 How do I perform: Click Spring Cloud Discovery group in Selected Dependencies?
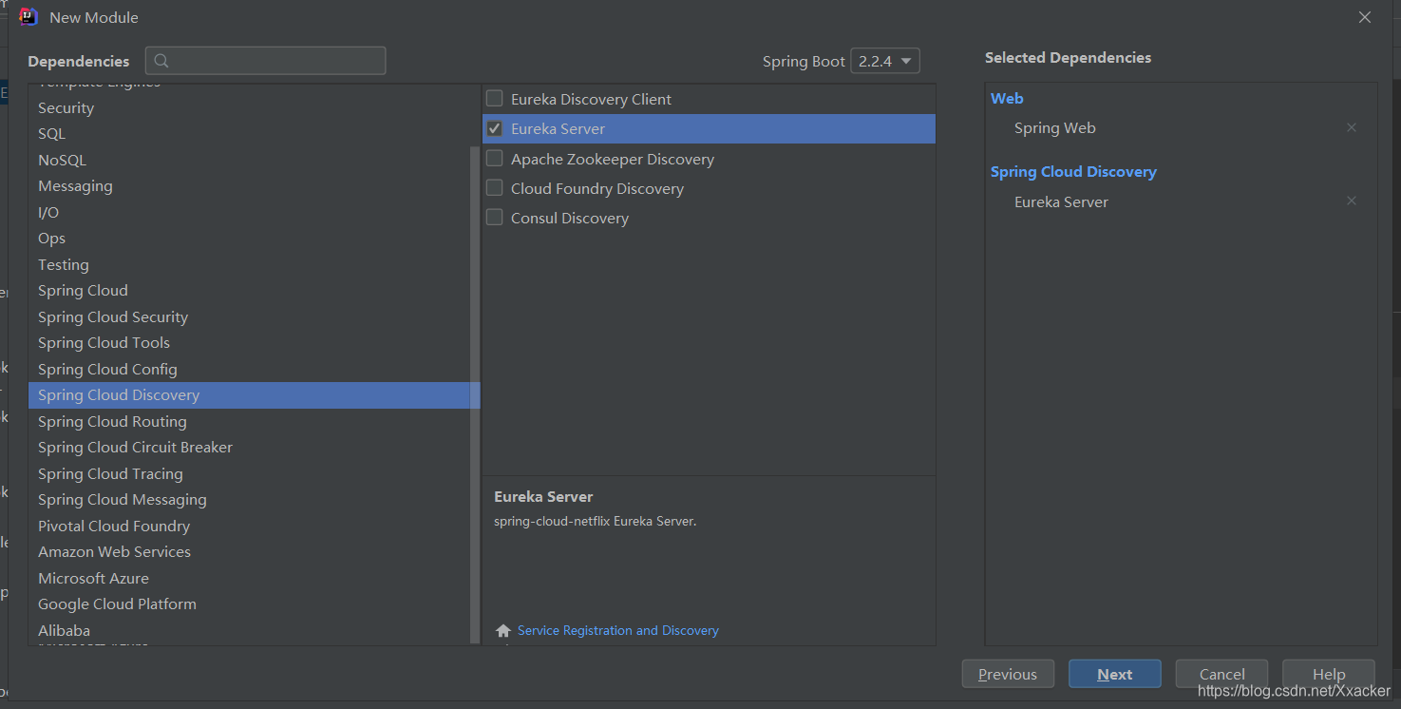pos(1073,171)
